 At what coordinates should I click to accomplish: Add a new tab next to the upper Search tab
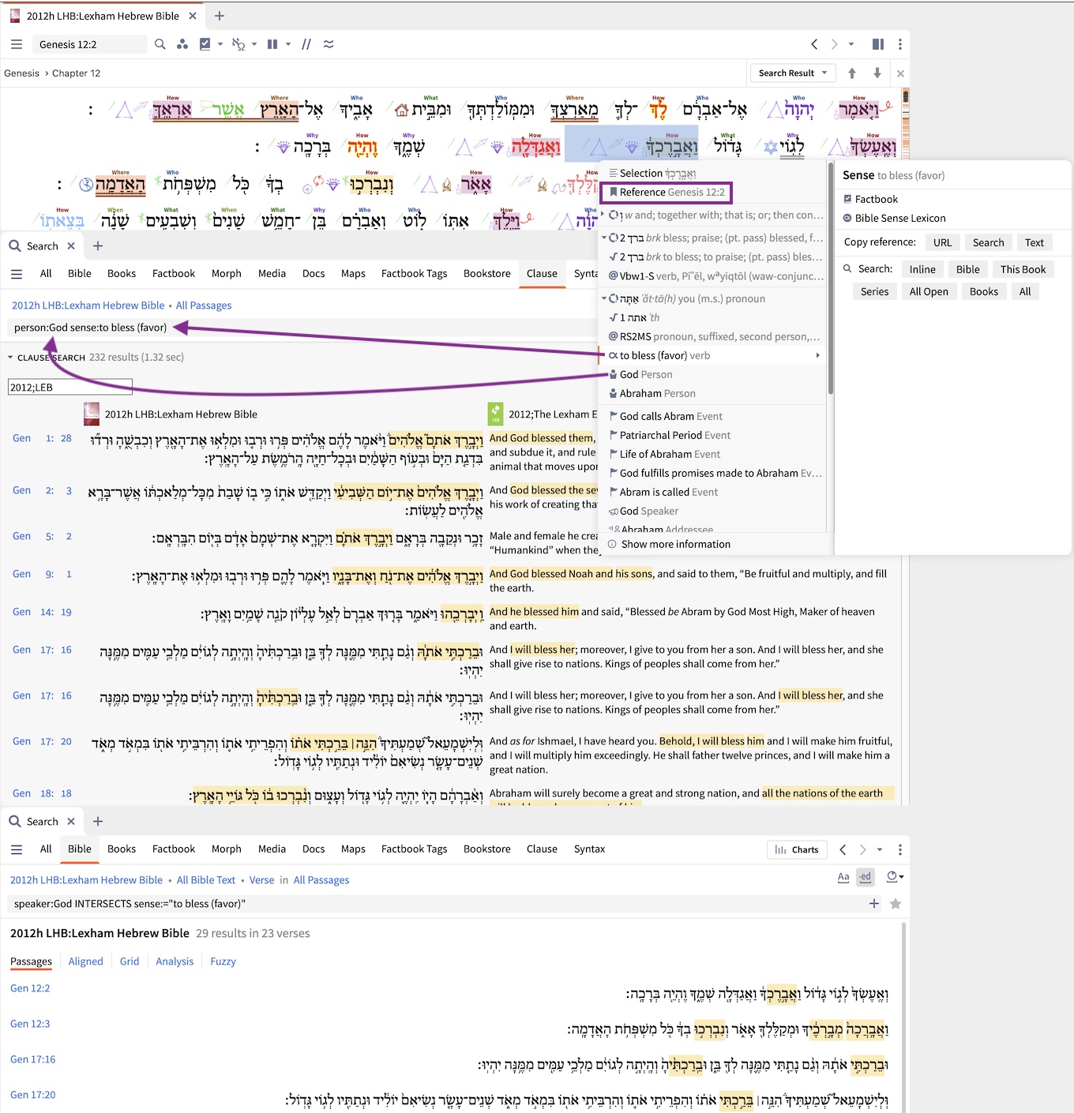point(98,245)
